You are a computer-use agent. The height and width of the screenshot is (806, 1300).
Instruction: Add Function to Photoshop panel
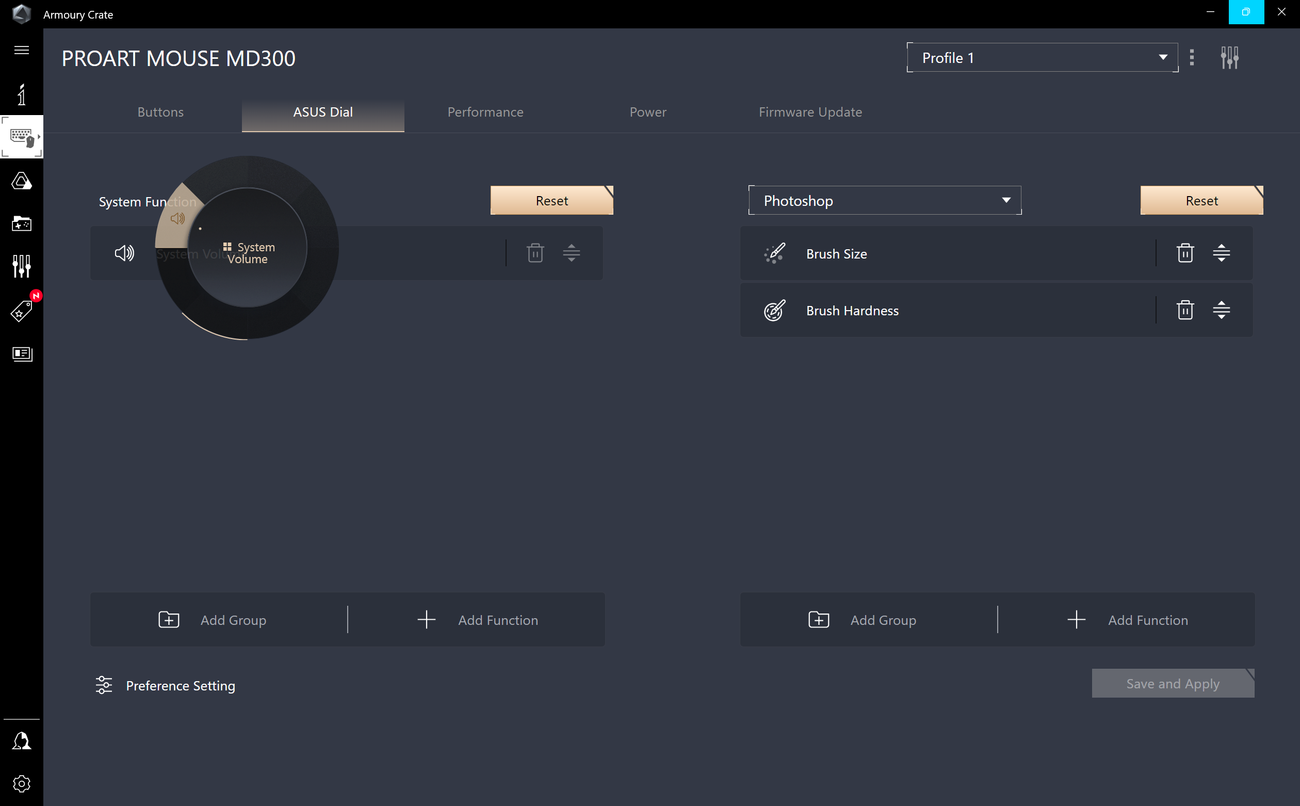(1127, 620)
